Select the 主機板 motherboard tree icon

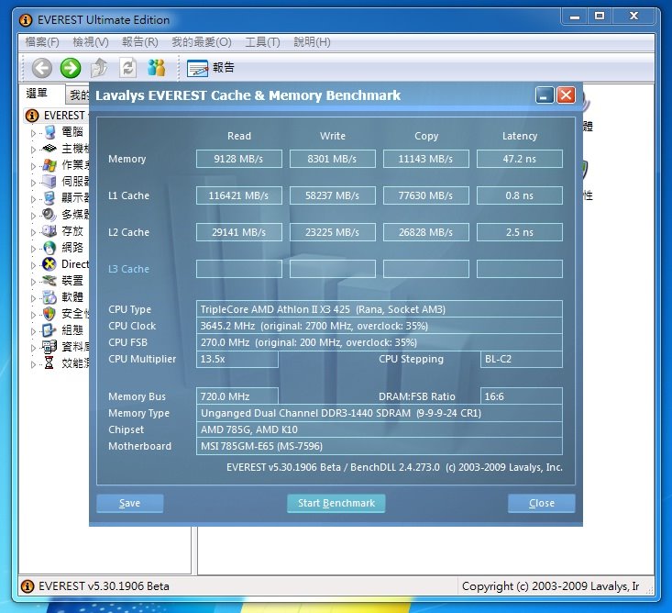[50, 149]
